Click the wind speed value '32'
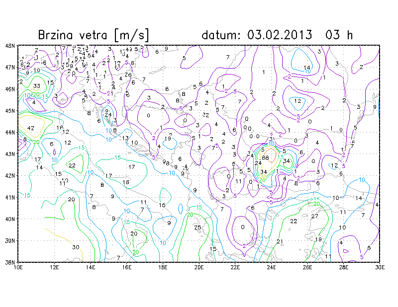This screenshot has width=398, height=307. (x=206, y=115)
